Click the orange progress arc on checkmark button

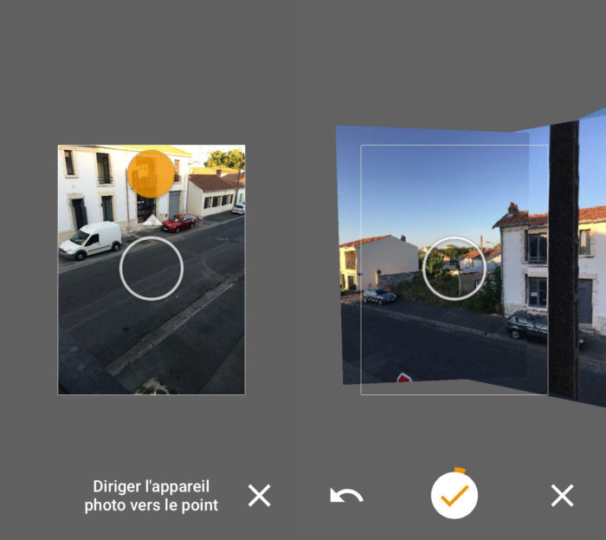point(460,472)
